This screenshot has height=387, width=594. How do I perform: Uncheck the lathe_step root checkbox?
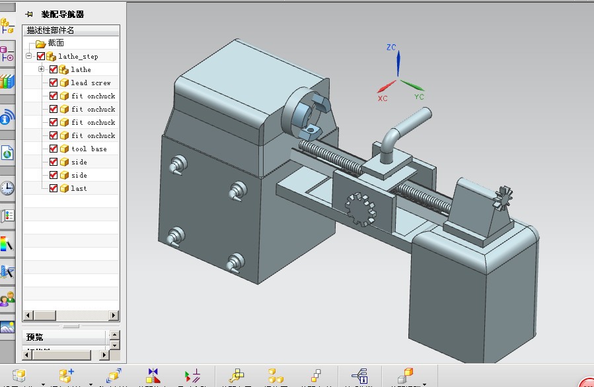coord(41,56)
